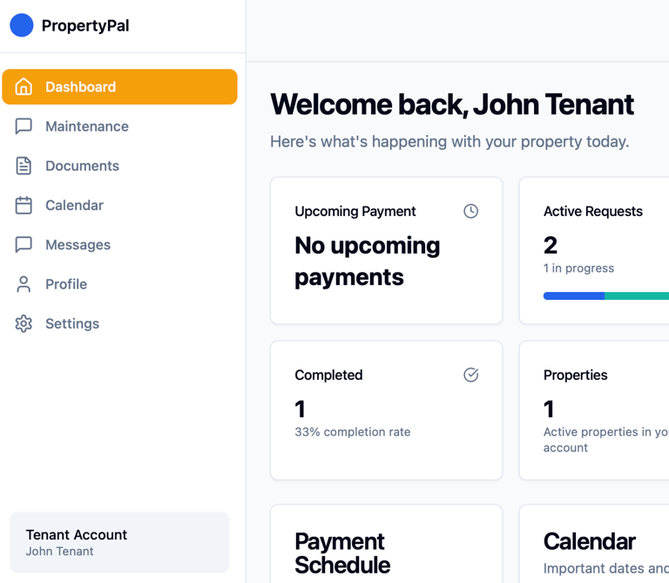Click the Messages speech bubble icon

point(24,245)
